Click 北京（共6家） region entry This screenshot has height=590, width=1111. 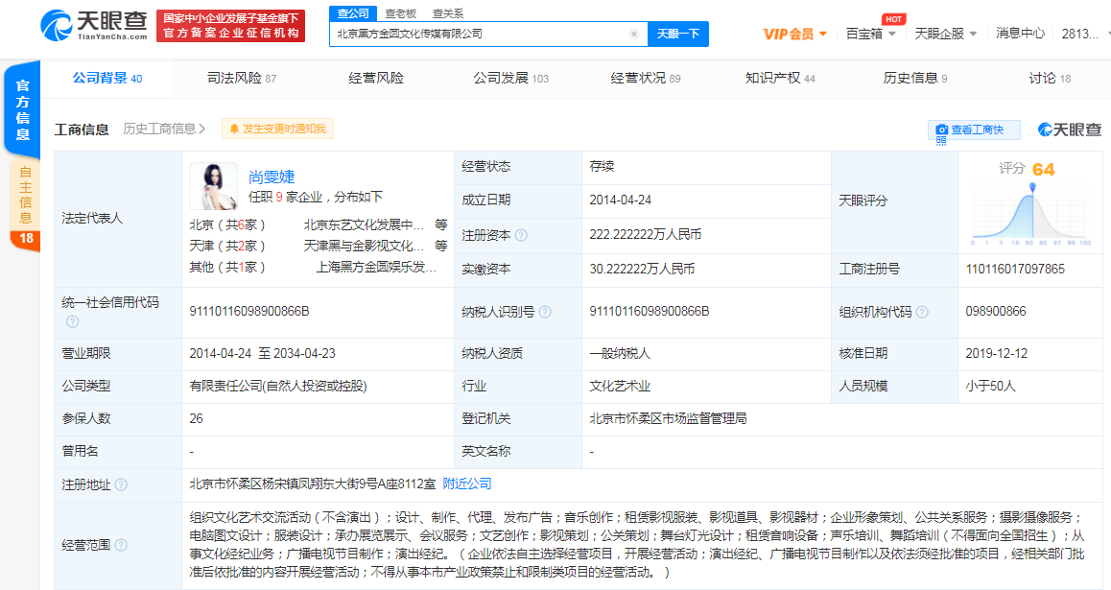227,224
